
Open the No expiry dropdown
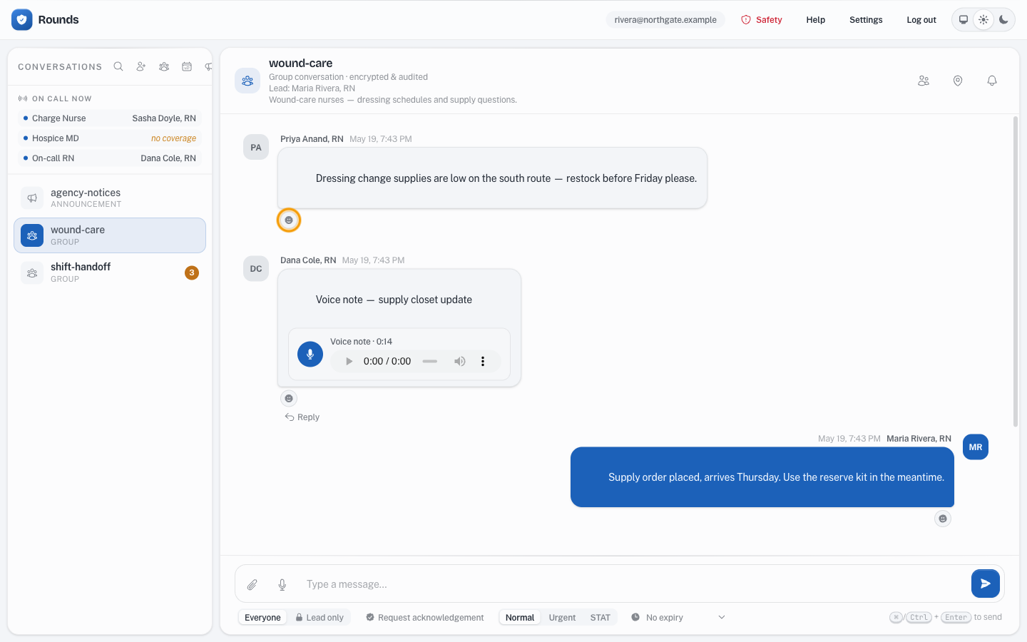678,618
